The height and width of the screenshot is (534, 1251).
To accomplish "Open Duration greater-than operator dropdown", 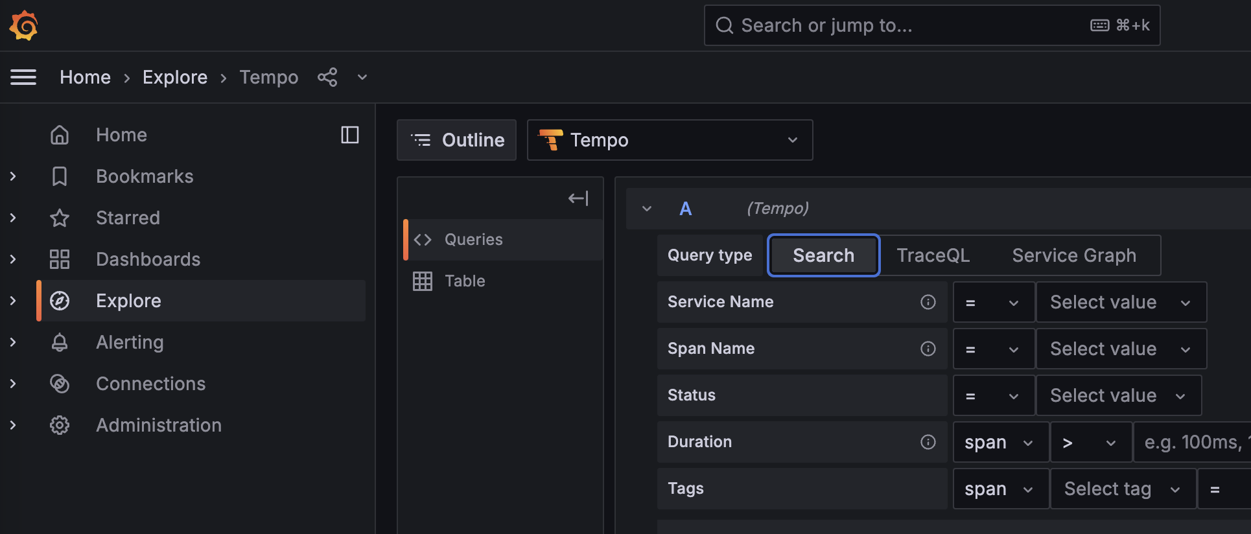I will [1092, 442].
